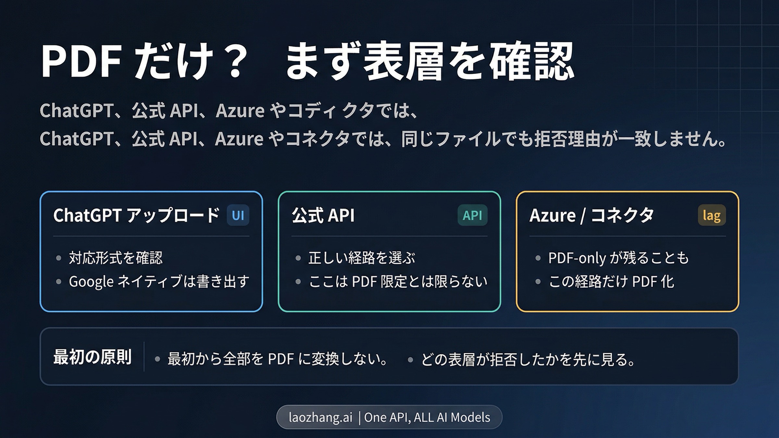Click the Google ネイティブは書き出す bullet
The width and height of the screenshot is (779, 438).
pyautogui.click(x=159, y=281)
